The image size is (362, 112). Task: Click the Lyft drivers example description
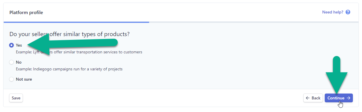(x=79, y=52)
